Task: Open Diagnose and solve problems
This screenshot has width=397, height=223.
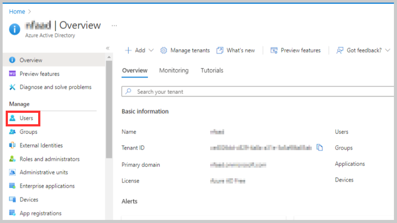Action: (55, 87)
